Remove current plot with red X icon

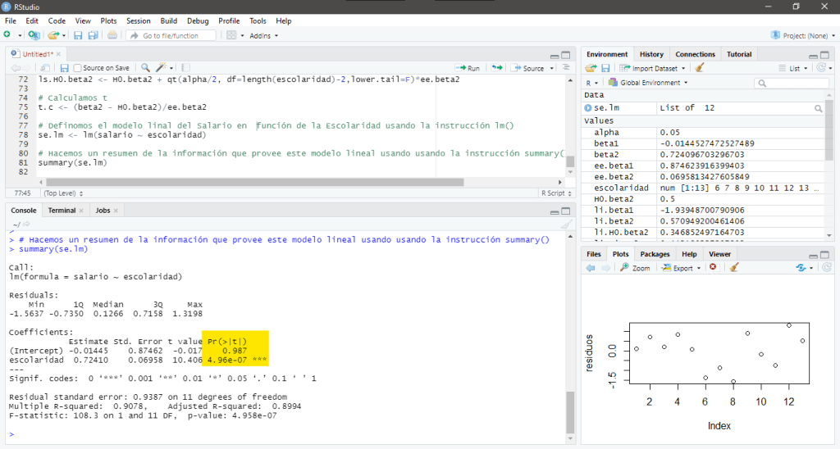click(713, 268)
